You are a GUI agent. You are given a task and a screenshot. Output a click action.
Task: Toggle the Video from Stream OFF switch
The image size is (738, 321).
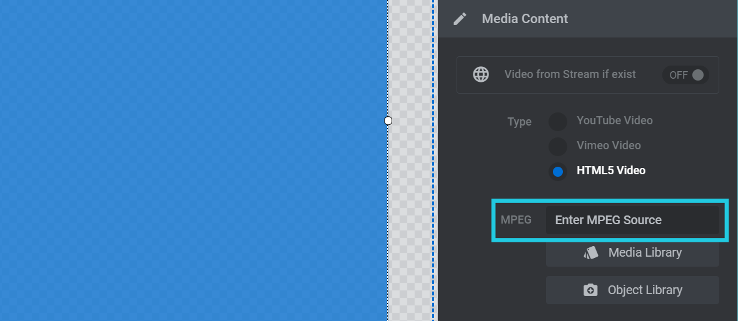pos(685,75)
